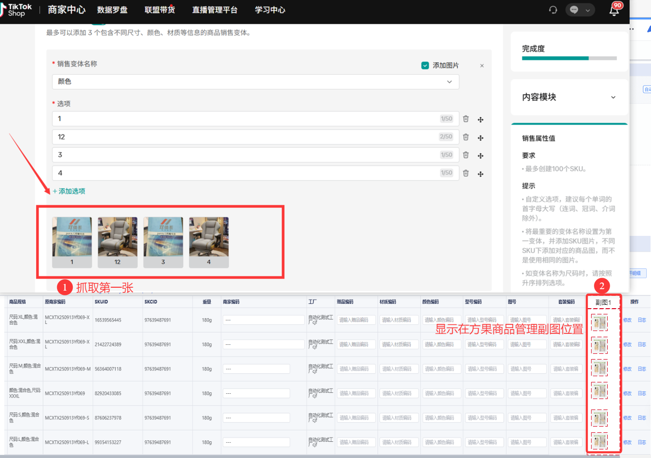Select the variant image thumbnail labeled 12
Screen dimensions: 651x458
pos(117,242)
